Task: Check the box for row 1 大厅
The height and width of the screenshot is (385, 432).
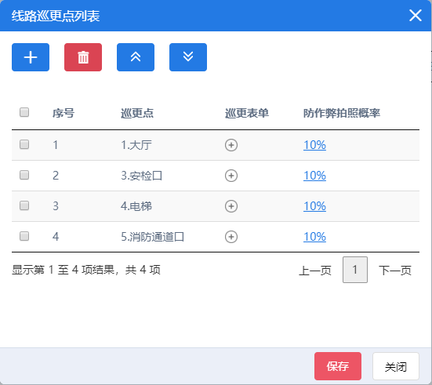Action: 24,144
